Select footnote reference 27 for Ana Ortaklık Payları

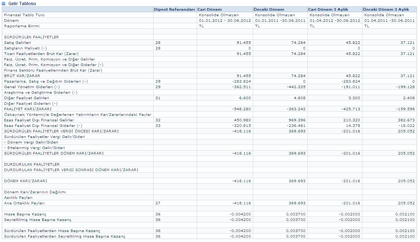pos(158,203)
